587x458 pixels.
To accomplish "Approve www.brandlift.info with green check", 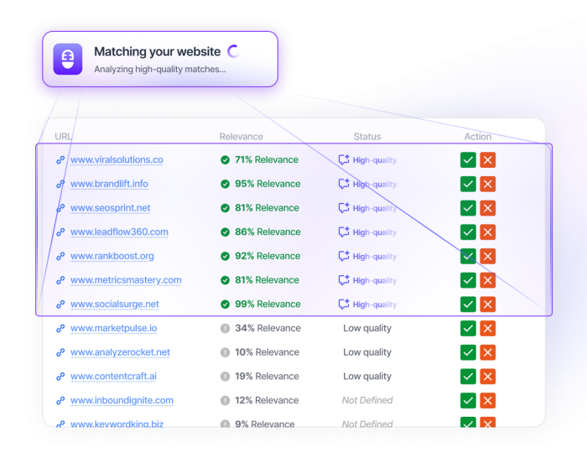I will (468, 184).
